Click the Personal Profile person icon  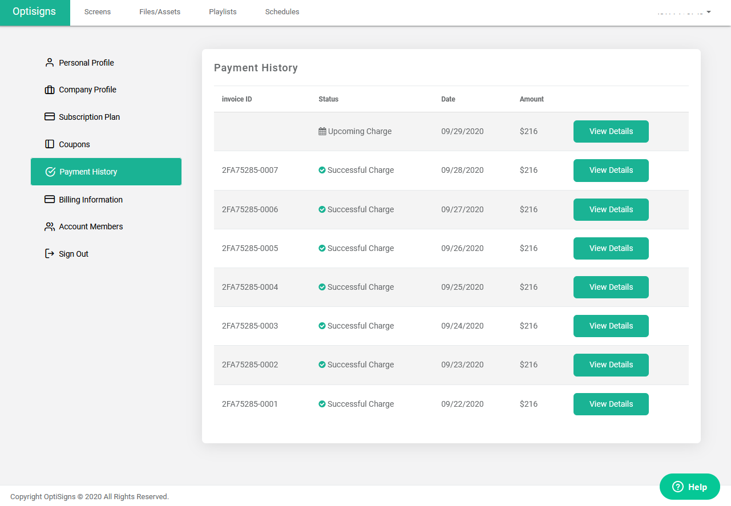50,63
